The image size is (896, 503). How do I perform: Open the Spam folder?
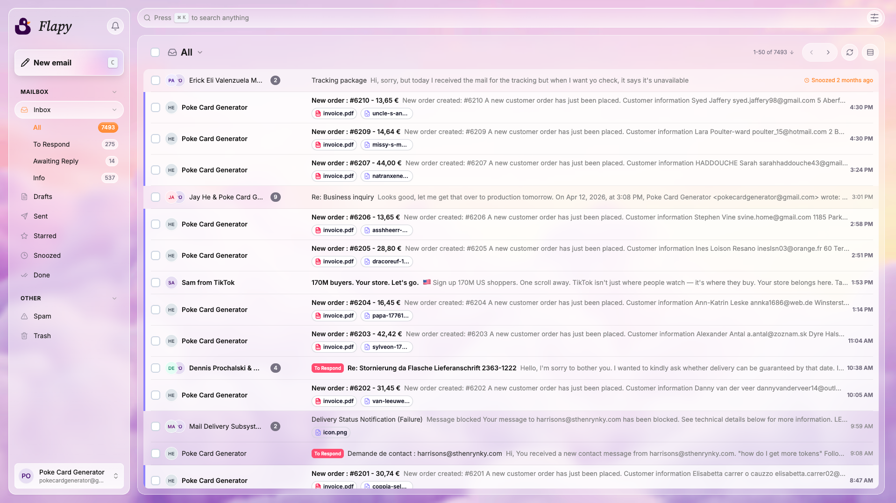tap(42, 316)
